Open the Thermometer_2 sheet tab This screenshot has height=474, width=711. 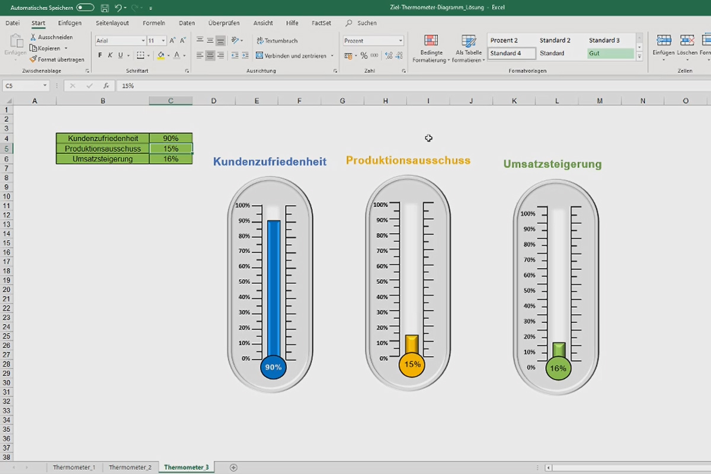tap(130, 467)
